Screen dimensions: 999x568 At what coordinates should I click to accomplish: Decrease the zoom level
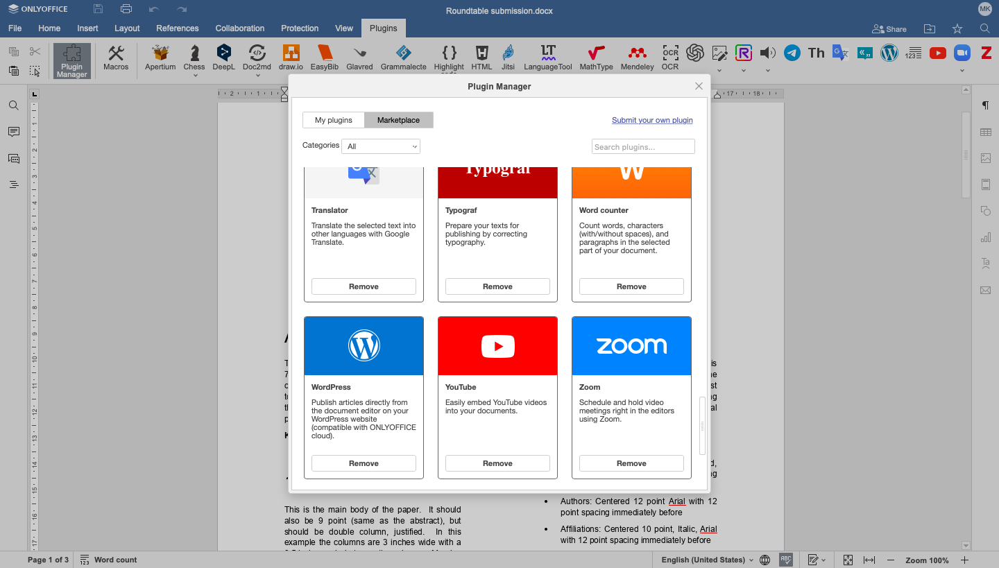(x=891, y=560)
